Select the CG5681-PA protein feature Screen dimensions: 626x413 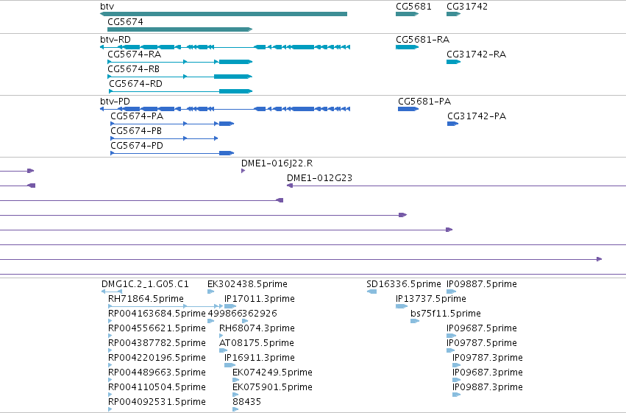[x=408, y=109]
